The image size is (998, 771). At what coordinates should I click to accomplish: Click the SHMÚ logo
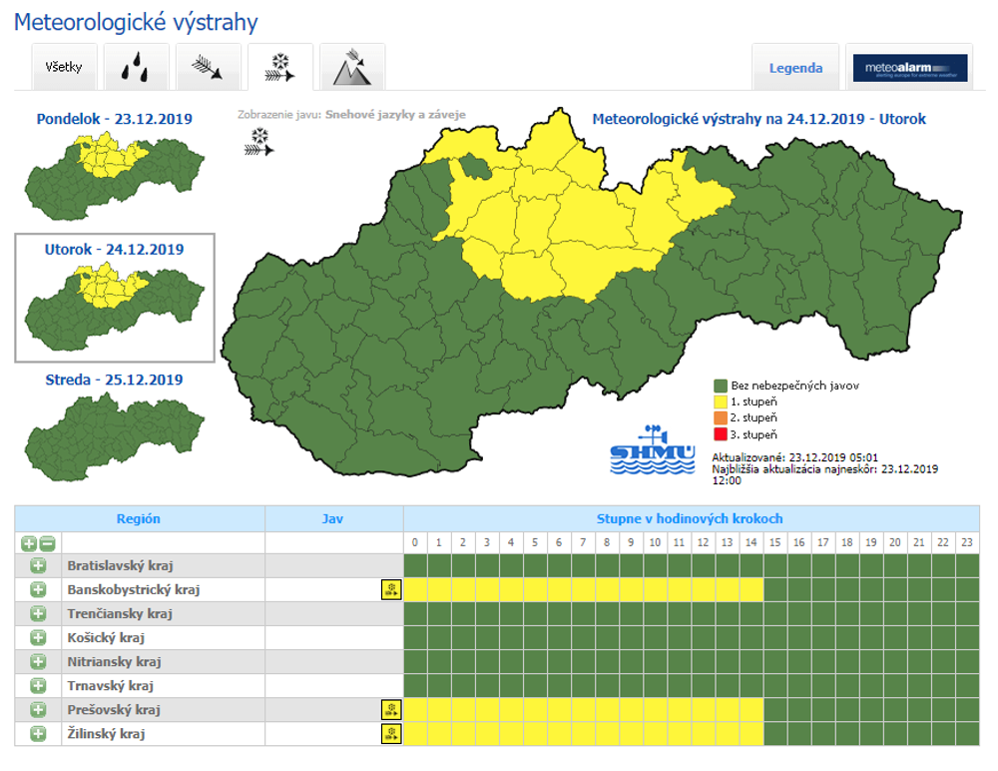(x=652, y=450)
